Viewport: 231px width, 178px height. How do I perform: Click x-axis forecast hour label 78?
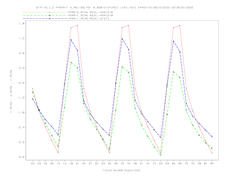(x=199, y=163)
